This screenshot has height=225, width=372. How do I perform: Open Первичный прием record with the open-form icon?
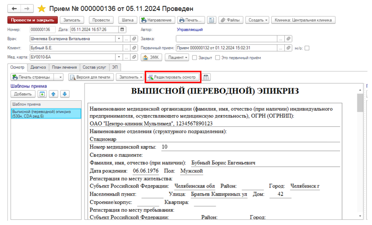point(288,48)
